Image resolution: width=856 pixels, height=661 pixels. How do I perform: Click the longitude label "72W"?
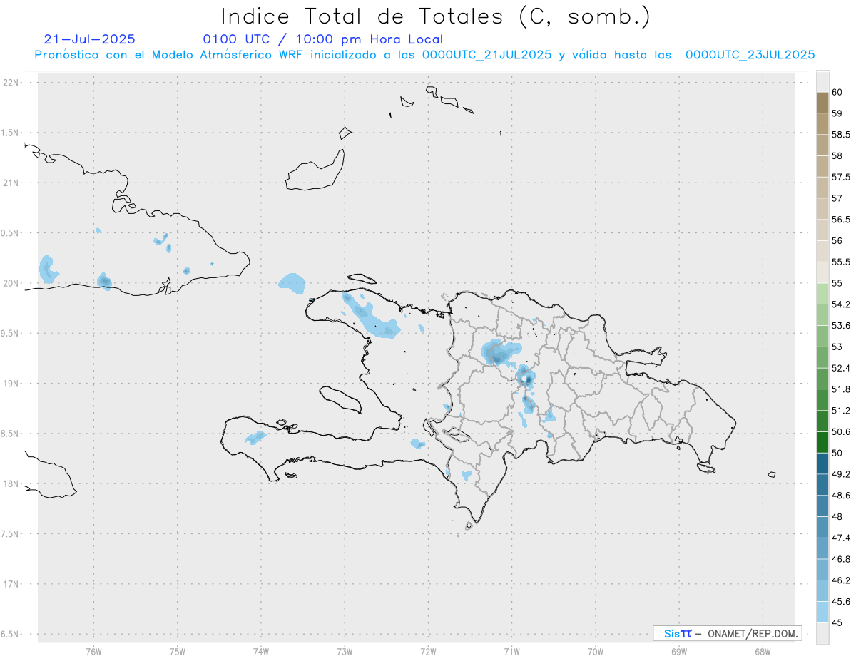click(428, 651)
